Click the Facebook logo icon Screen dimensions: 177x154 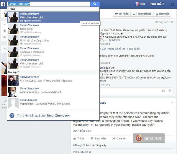(3, 4)
